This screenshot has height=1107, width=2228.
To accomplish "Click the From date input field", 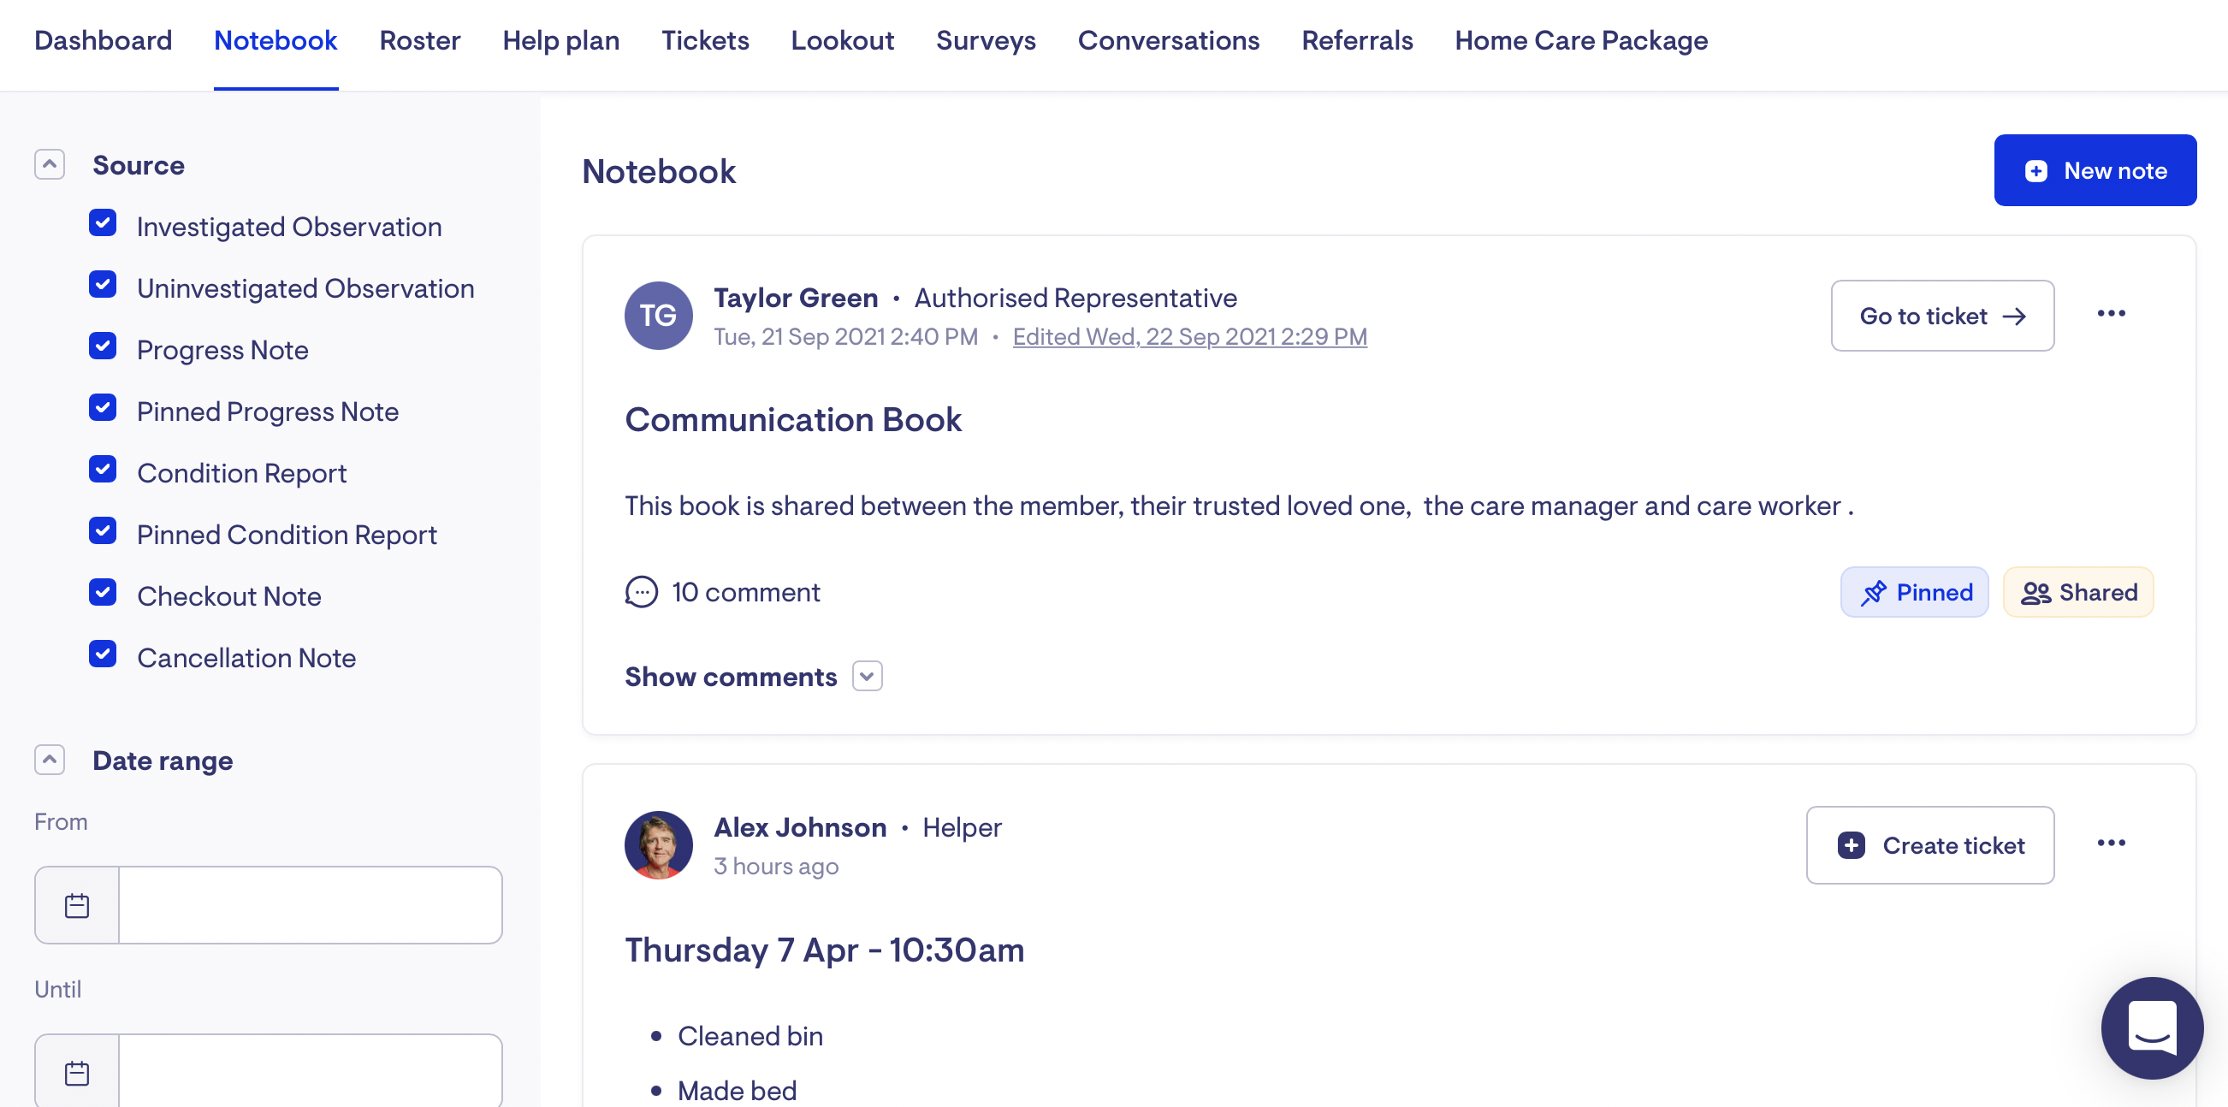I will 310,904.
